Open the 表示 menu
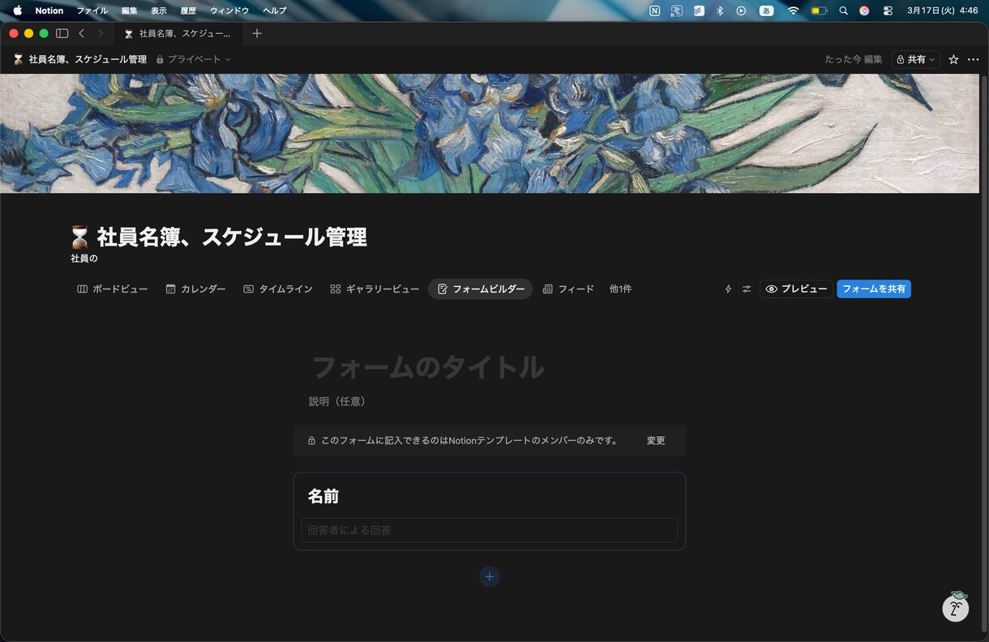Viewport: 989px width, 642px height. tap(159, 11)
